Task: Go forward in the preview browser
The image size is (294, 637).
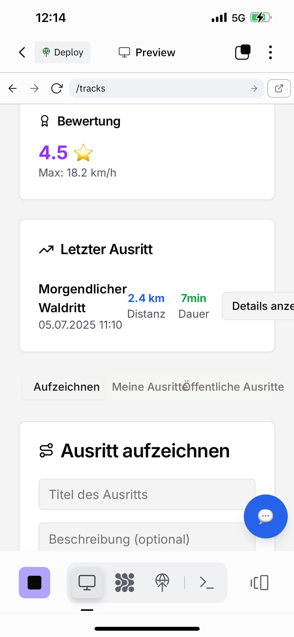Action: (34, 89)
